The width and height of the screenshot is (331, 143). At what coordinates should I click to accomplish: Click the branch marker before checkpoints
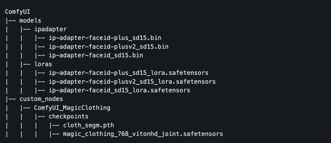point(40,116)
